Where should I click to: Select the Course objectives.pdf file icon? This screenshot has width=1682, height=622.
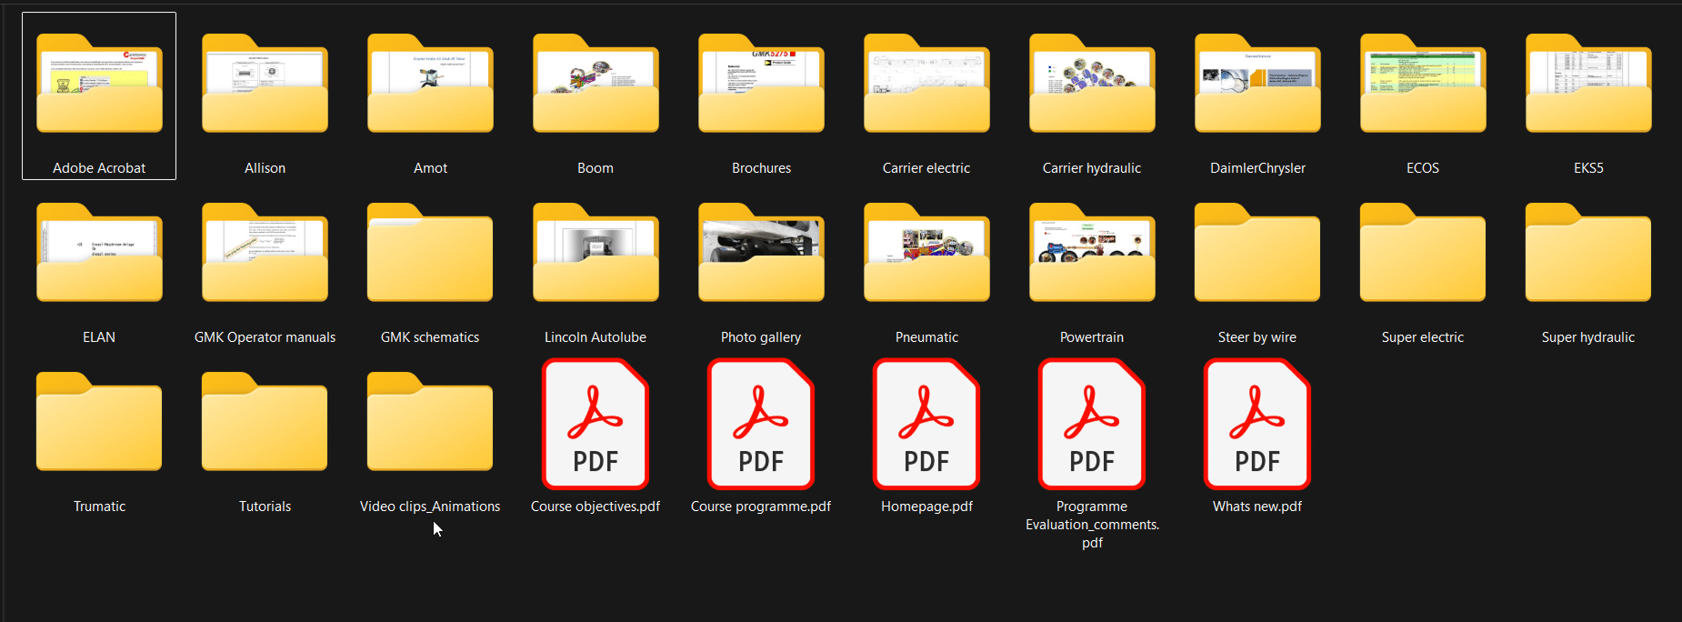point(596,424)
